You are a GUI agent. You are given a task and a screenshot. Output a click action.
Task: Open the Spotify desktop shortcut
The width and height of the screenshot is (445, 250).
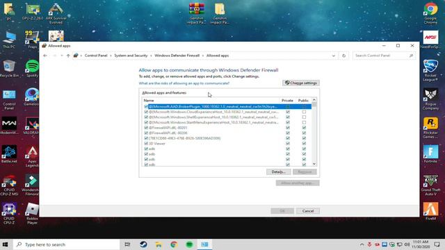32,69
